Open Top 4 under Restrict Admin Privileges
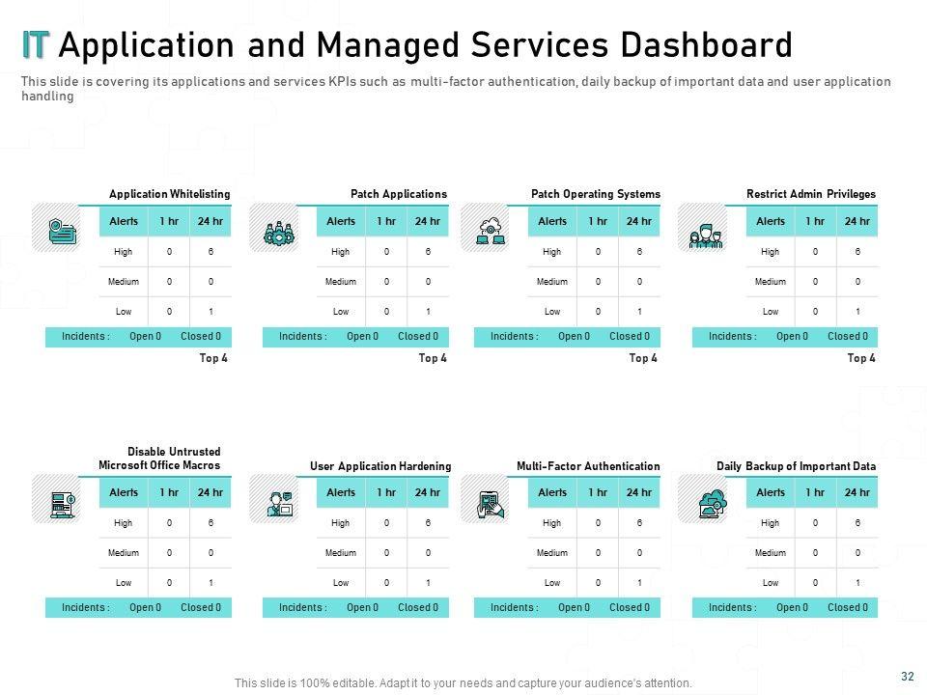This screenshot has width=927, height=695. (x=860, y=358)
